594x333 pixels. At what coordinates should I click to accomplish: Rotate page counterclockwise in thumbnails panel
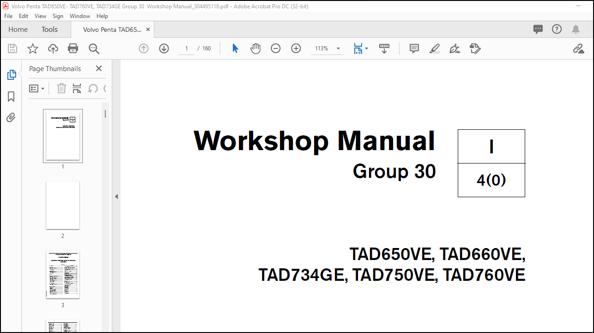(x=93, y=88)
